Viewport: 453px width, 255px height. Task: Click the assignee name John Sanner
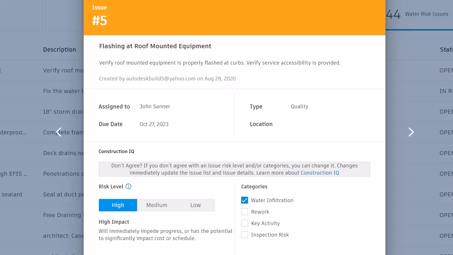pos(155,107)
